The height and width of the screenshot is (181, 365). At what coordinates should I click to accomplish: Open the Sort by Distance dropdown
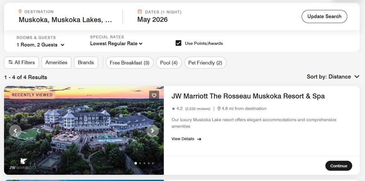coord(333,77)
